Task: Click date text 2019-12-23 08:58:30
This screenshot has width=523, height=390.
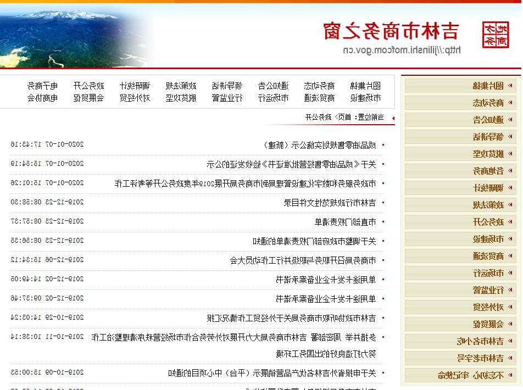Action: (x=47, y=202)
